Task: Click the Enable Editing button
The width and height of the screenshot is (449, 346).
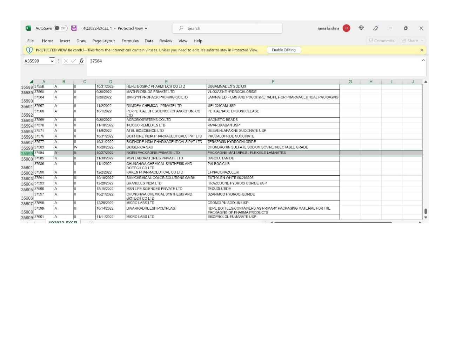Action: click(284, 50)
